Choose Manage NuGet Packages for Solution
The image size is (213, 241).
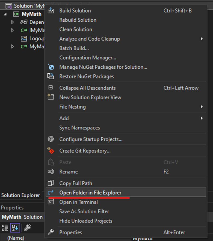(x=126, y=67)
